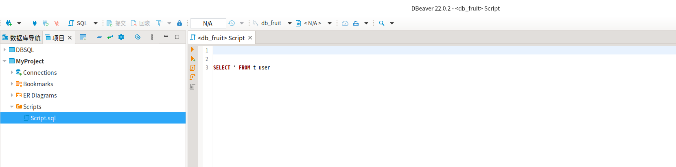The height and width of the screenshot is (167, 676).
Task: Click the create new resource icon in project panel
Action: [x=83, y=37]
